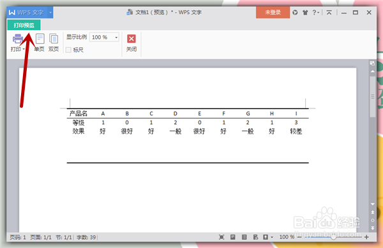This screenshot has height=248, width=383.
Task: Click the 很好 cell under column B
Action: pyautogui.click(x=127, y=131)
